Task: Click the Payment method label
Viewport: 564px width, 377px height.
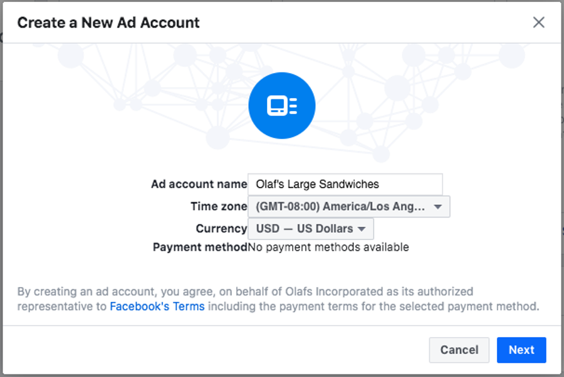Action: (200, 247)
